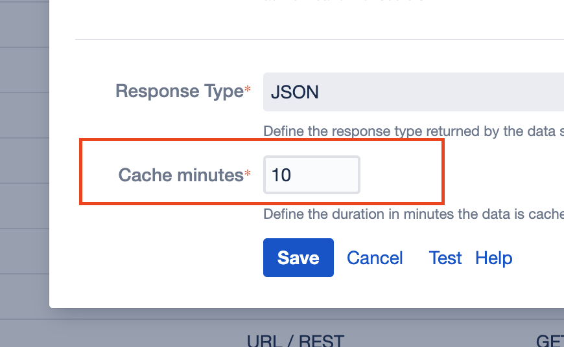The height and width of the screenshot is (347, 564).
Task: Click the red asterisk beside Cache minutes
Action: point(248,175)
